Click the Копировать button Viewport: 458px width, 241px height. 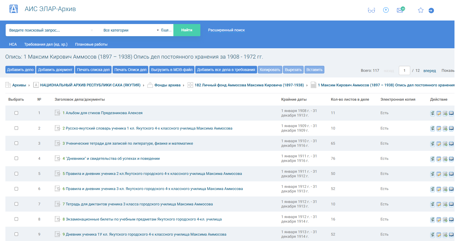(270, 70)
